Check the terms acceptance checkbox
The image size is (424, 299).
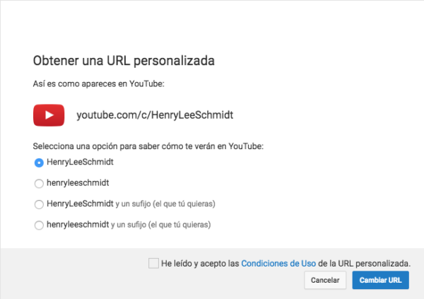[153, 263]
